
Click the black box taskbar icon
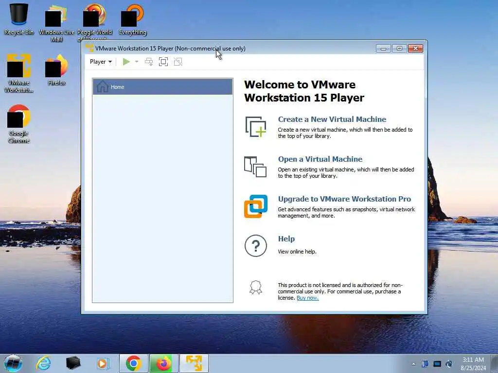click(73, 363)
